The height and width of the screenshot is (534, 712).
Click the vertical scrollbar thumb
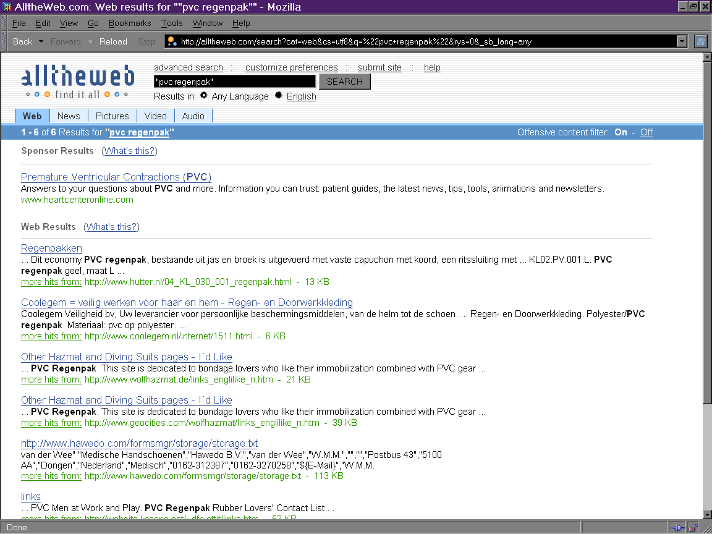pyautogui.click(x=707, y=232)
